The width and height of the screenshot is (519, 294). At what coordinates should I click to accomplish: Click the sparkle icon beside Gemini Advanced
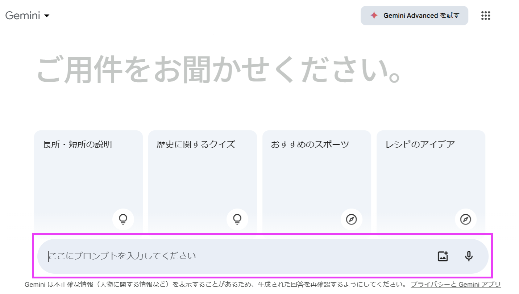pyautogui.click(x=374, y=16)
